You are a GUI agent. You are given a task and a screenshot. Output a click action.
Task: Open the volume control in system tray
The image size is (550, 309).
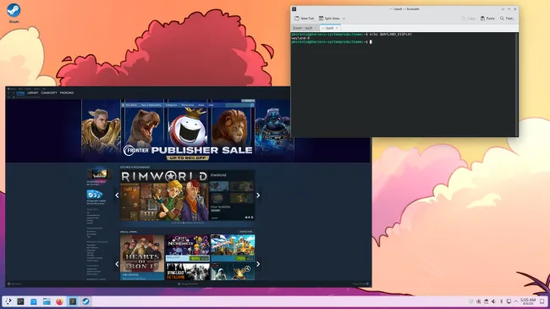[493, 301]
